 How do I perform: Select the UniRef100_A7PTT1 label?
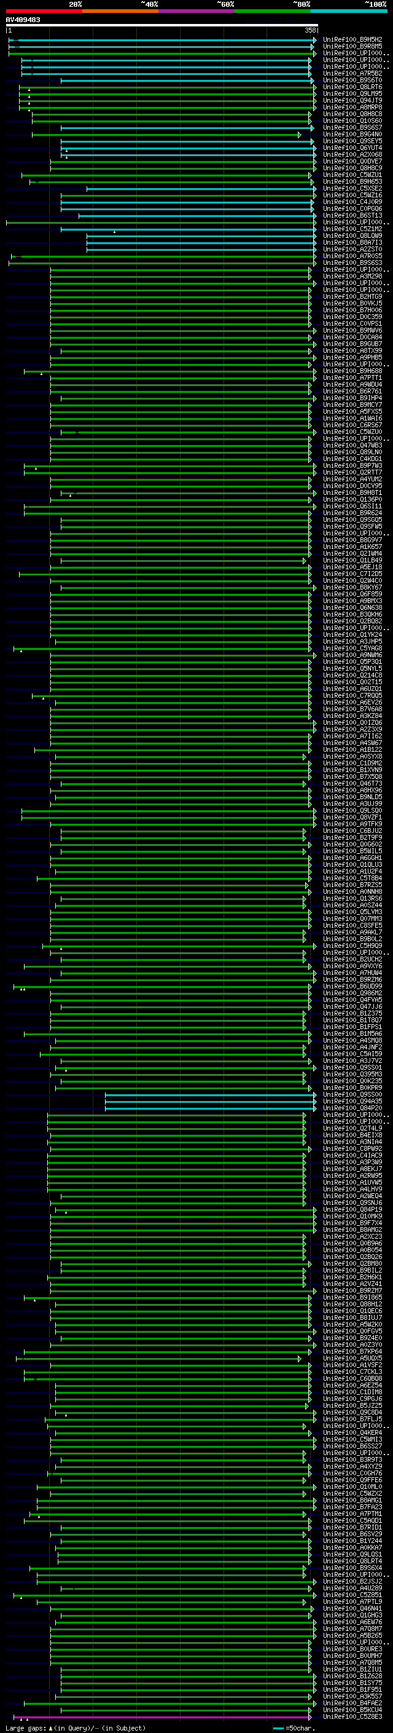point(352,378)
